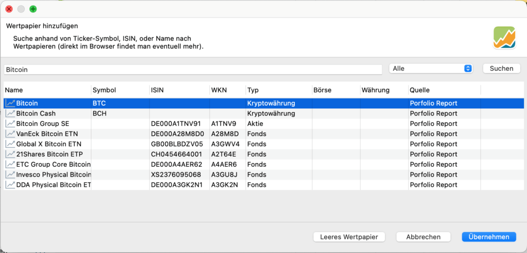Confirm selection with Übernehmen button
This screenshot has width=527, height=253.
coord(489,237)
